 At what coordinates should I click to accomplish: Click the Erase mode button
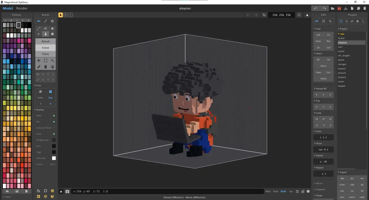[x=45, y=48]
